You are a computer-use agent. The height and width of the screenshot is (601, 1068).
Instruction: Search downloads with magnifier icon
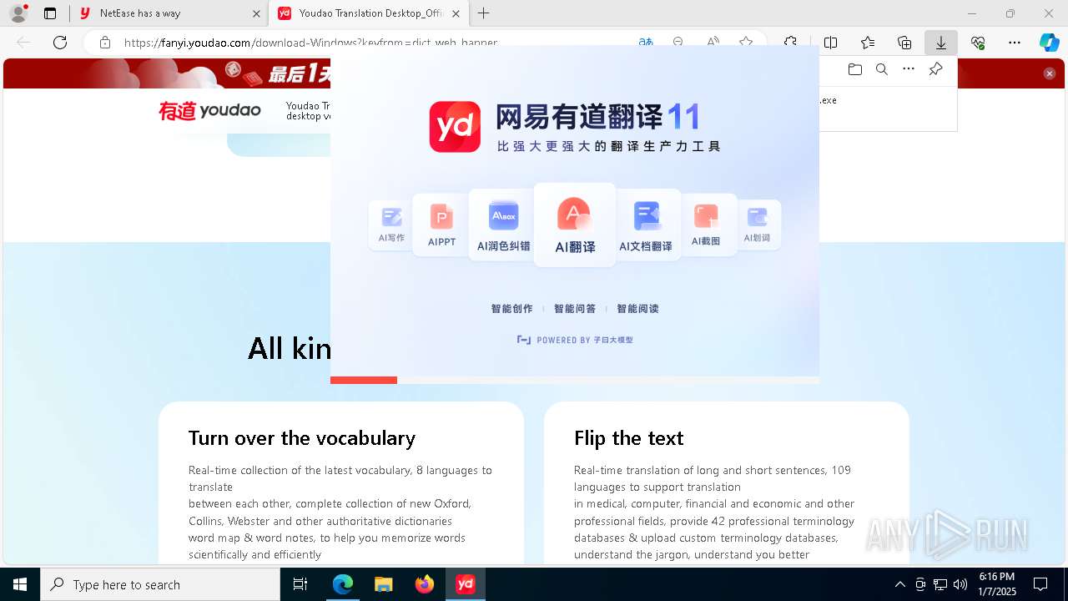(x=881, y=69)
